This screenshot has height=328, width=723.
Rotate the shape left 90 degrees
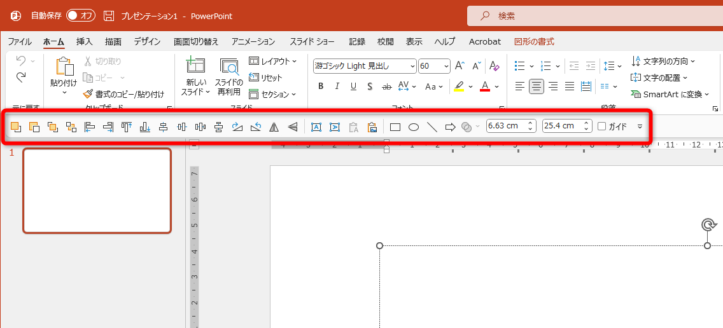pyautogui.click(x=255, y=126)
